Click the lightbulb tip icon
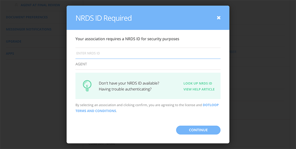This screenshot has height=149, width=296. click(87, 85)
